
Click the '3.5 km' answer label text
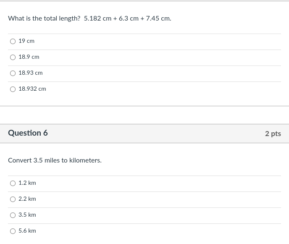tap(27, 215)
